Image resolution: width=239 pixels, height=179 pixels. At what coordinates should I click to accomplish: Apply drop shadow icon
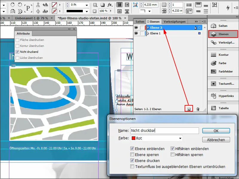click(x=102, y=5)
